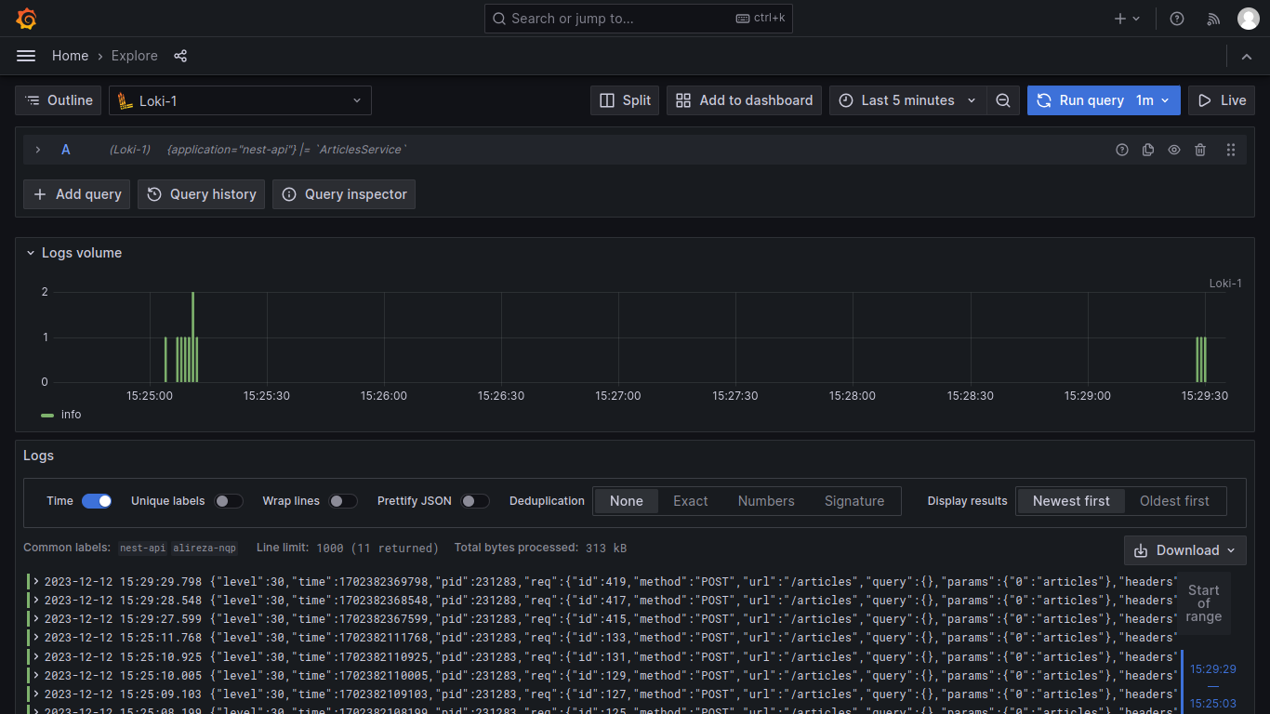Click Home breadcrumb
1270x714 pixels.
tap(70, 56)
